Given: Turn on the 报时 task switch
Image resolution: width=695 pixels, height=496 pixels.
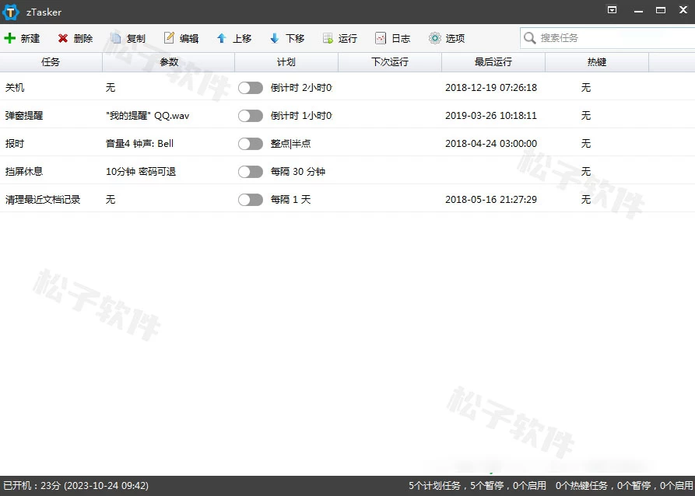Looking at the screenshot, I should point(251,144).
